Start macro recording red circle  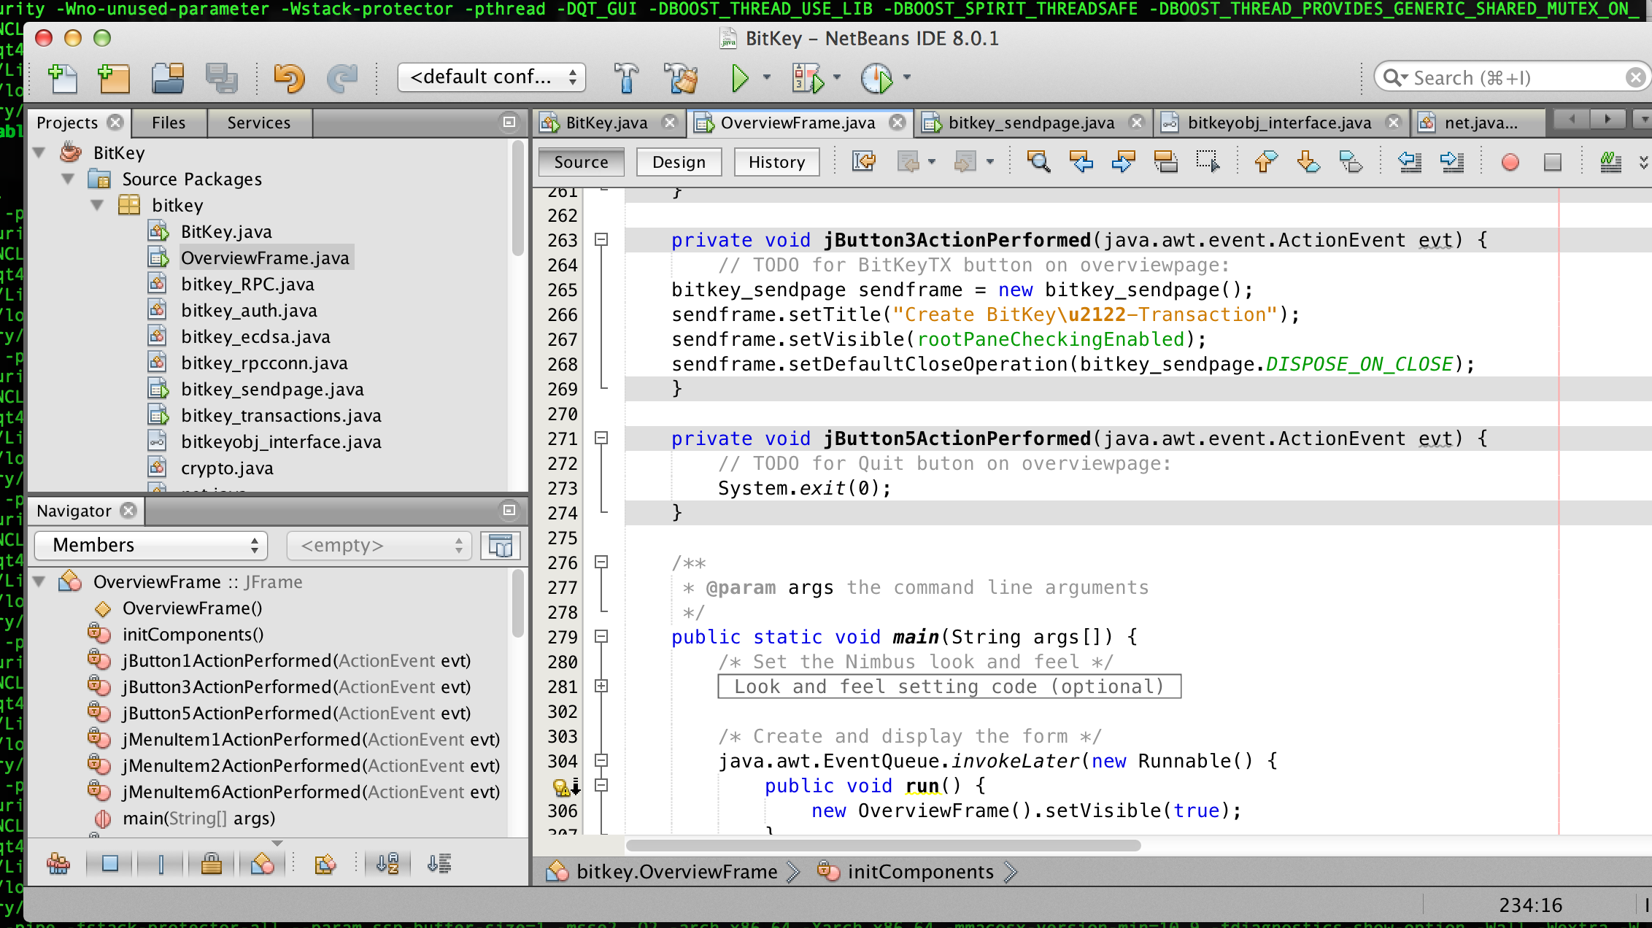[1510, 162]
